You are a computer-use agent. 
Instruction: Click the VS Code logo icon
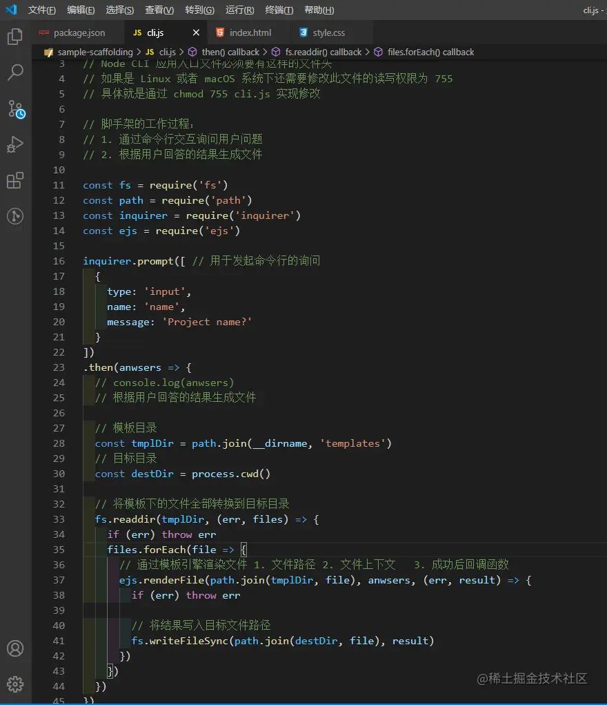(x=11, y=10)
